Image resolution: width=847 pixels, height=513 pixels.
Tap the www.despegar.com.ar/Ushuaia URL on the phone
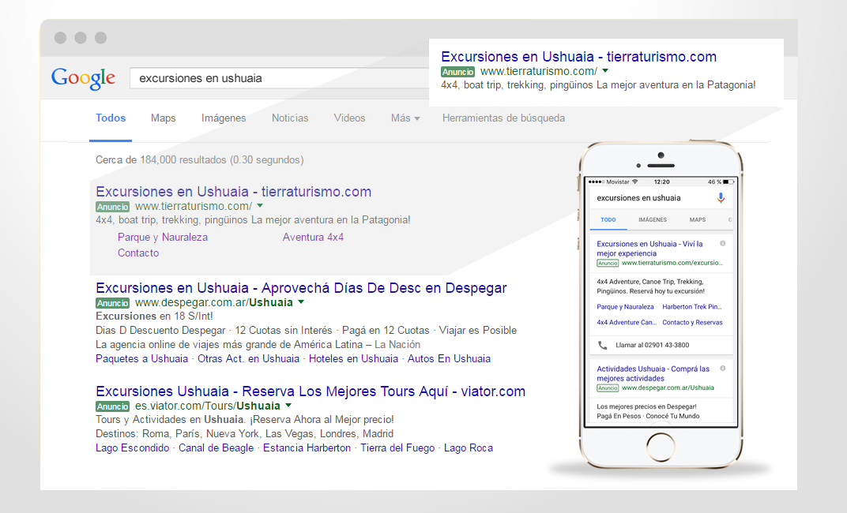pos(668,388)
